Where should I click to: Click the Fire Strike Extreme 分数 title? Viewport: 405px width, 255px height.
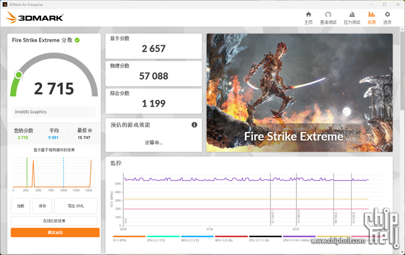pos(42,40)
